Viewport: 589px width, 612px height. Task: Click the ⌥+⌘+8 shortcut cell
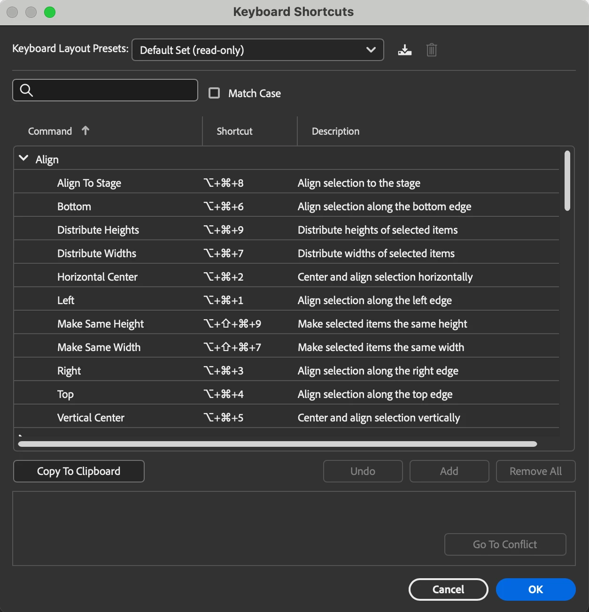pyautogui.click(x=224, y=183)
